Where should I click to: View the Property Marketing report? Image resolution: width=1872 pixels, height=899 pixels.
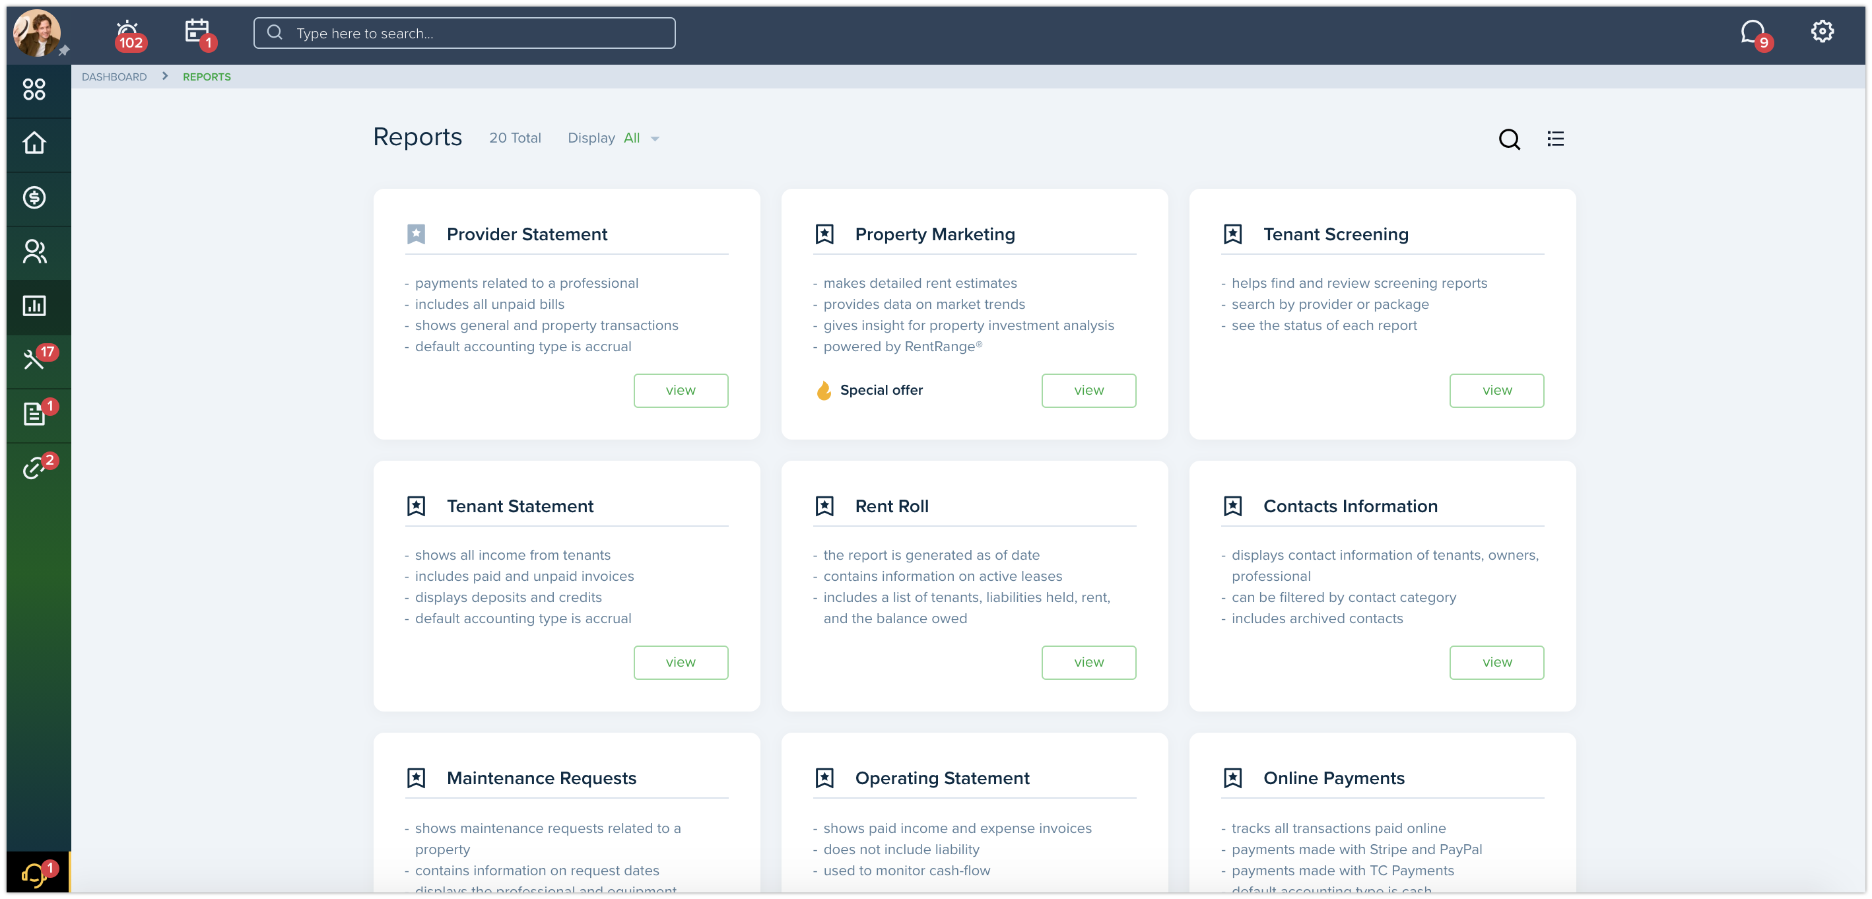click(x=1088, y=390)
